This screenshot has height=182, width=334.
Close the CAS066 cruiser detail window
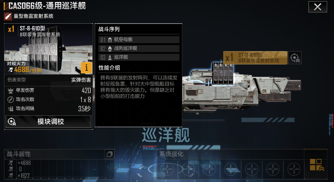tap(317, 7)
